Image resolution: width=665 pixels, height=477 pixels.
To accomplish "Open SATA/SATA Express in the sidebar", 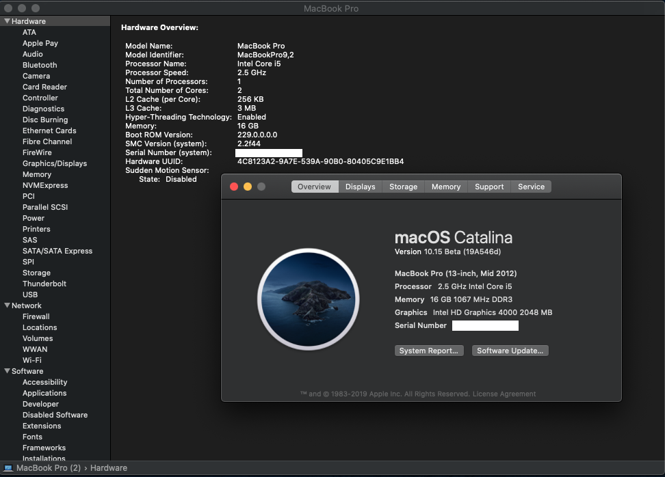I will (x=57, y=251).
